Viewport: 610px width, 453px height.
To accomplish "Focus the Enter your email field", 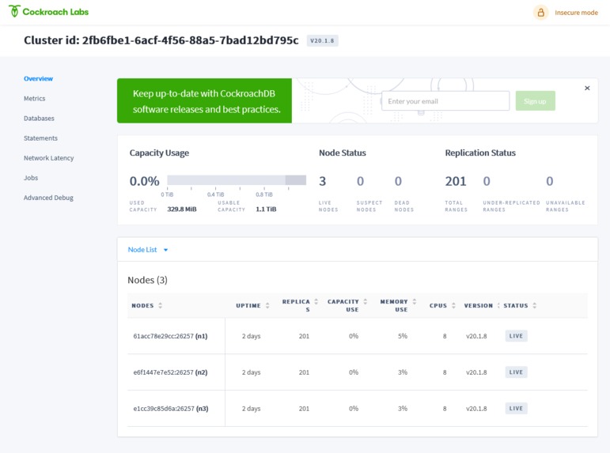I will (x=445, y=101).
